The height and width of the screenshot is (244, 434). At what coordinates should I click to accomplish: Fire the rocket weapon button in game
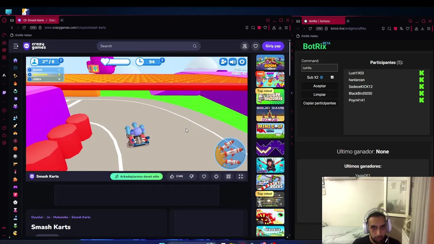[230, 153]
